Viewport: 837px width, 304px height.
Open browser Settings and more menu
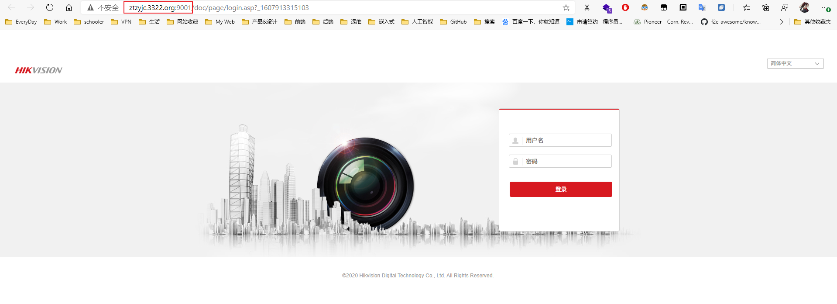[825, 7]
